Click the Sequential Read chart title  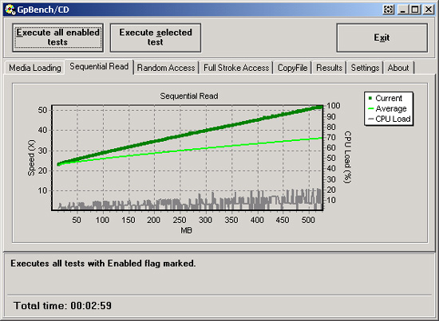coord(189,96)
